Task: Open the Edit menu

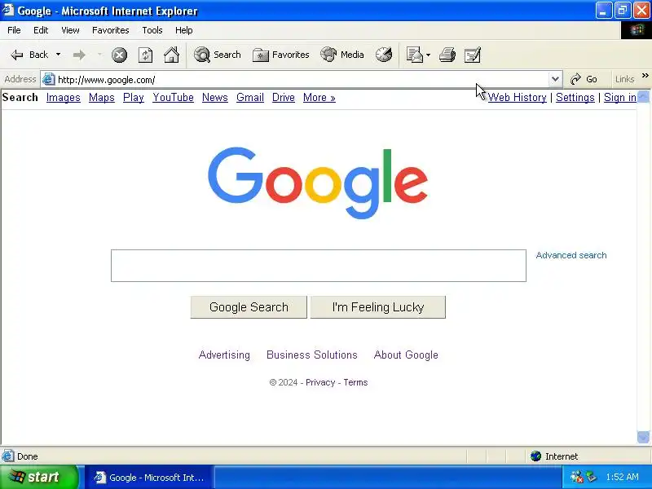Action: click(x=41, y=30)
